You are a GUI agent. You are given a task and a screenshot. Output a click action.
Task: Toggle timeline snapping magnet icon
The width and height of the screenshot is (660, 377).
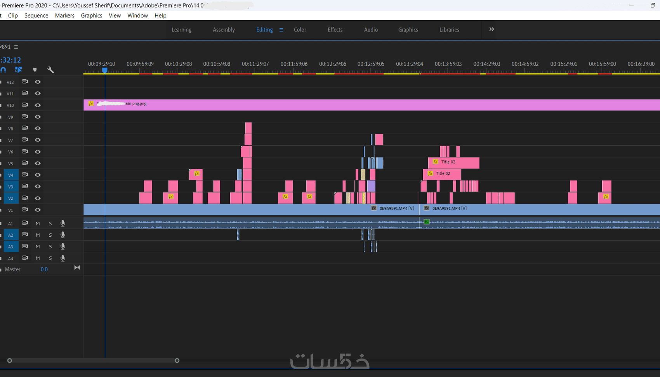pos(3,70)
